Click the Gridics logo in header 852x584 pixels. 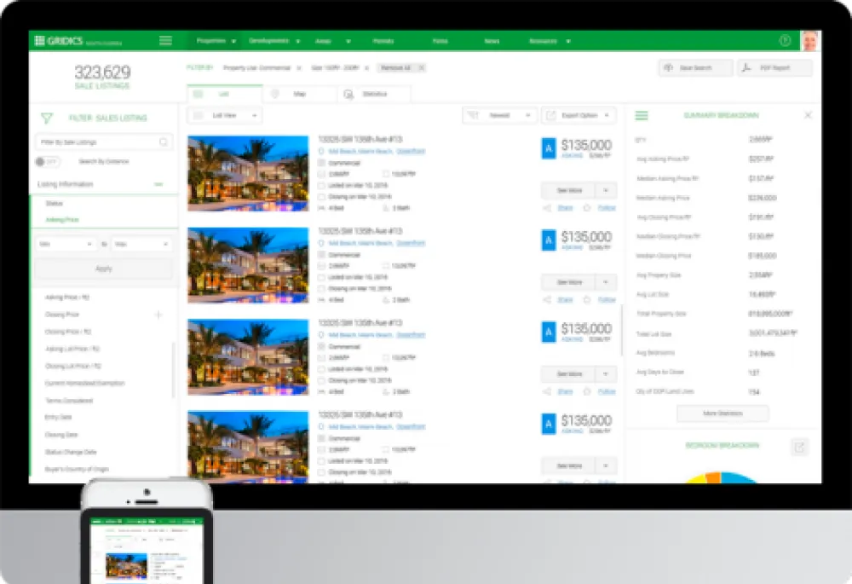point(78,41)
